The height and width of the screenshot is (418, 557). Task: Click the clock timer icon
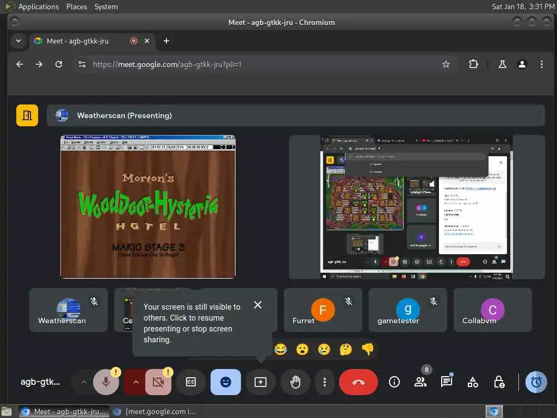tap(536, 382)
